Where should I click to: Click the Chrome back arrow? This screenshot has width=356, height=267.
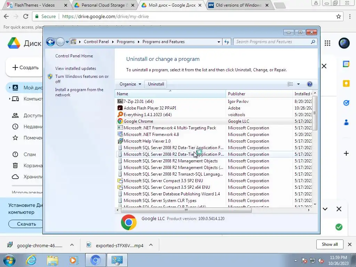pyautogui.click(x=6, y=16)
